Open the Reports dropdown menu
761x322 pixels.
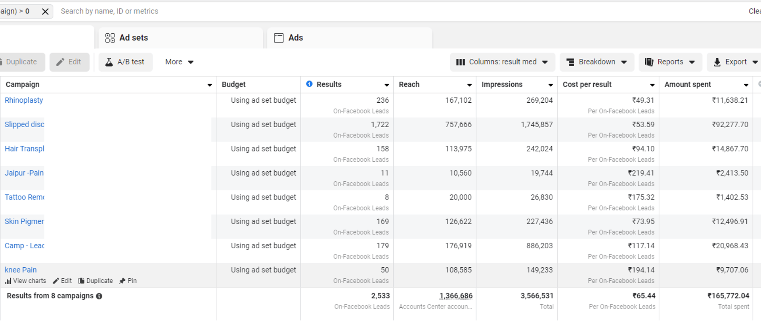click(670, 62)
